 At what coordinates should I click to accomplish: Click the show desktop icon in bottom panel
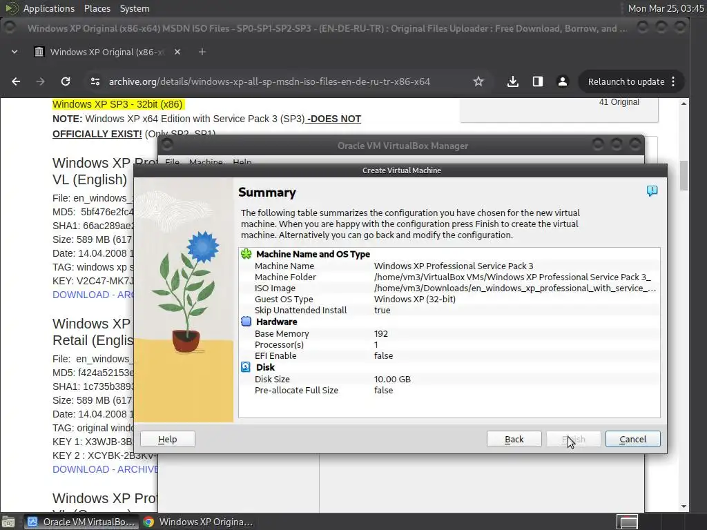pyautogui.click(x=8, y=522)
